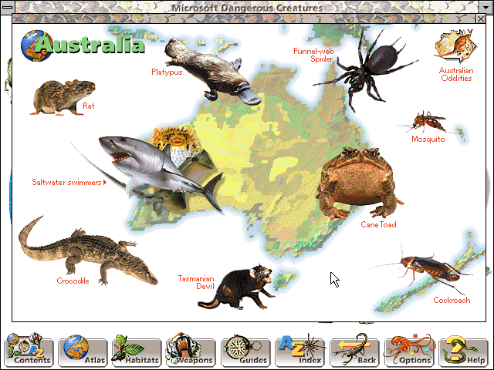
Task: Open the Crocodile text label
Action: point(73,281)
